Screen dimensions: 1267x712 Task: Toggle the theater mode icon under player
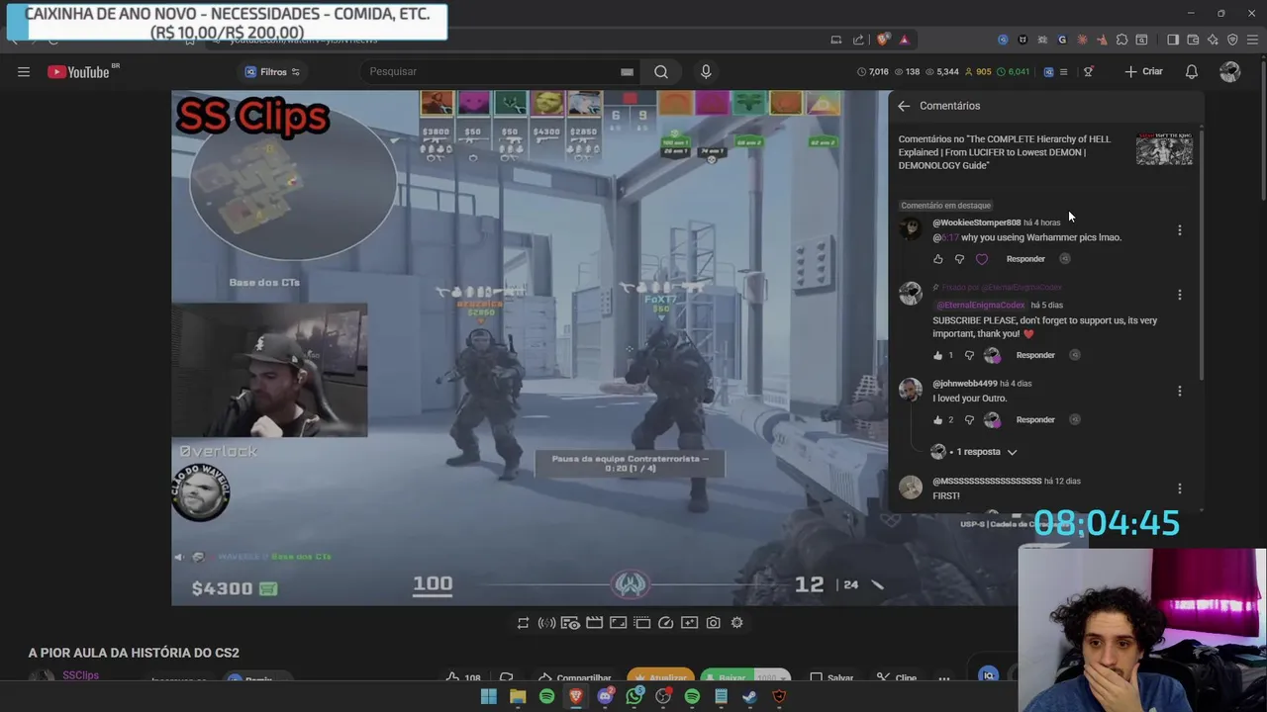[641, 623]
